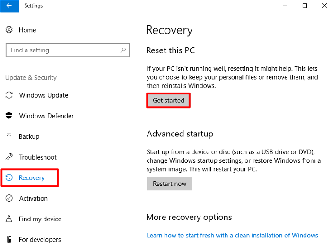Click the Backup upload arrow icon
The image size is (331, 244).
click(9, 136)
